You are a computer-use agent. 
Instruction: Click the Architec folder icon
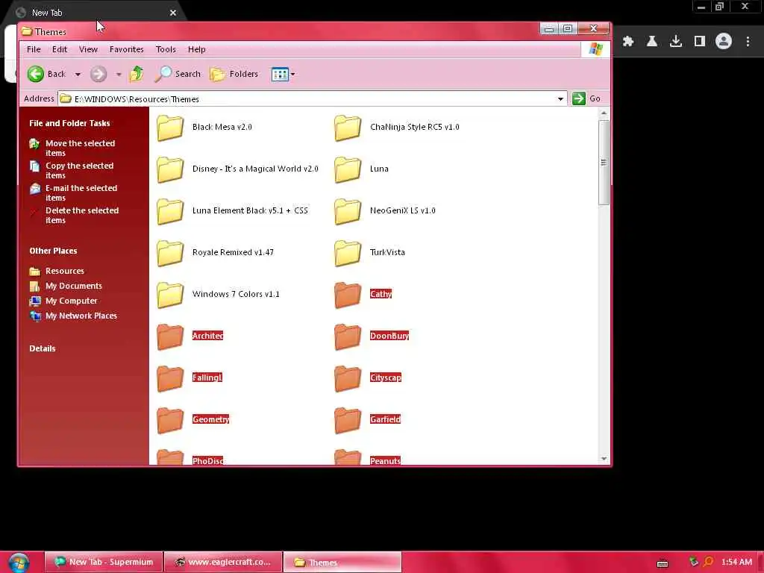[x=170, y=336]
